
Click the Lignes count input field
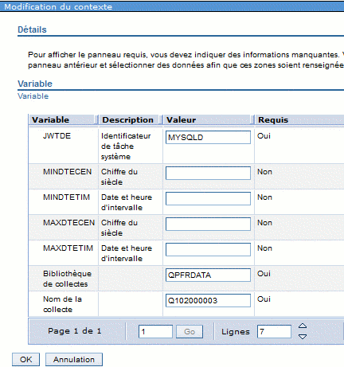click(x=274, y=331)
